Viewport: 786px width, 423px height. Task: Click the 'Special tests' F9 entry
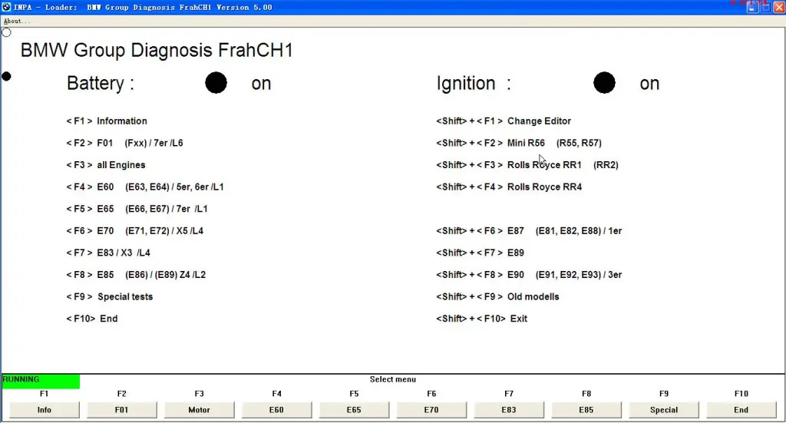click(109, 296)
